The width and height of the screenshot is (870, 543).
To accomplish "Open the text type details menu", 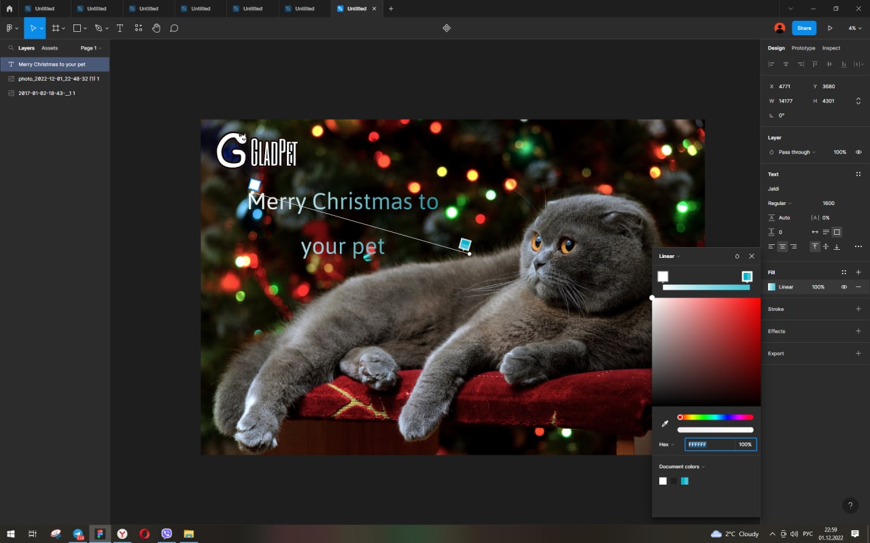I will (858, 246).
